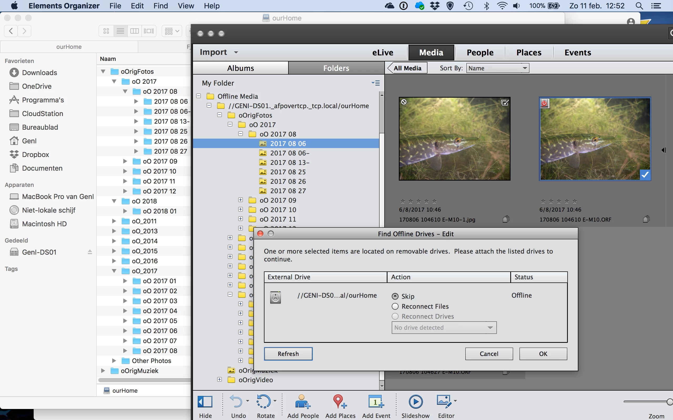
Task: Switch to the People tab
Action: pyautogui.click(x=480, y=52)
